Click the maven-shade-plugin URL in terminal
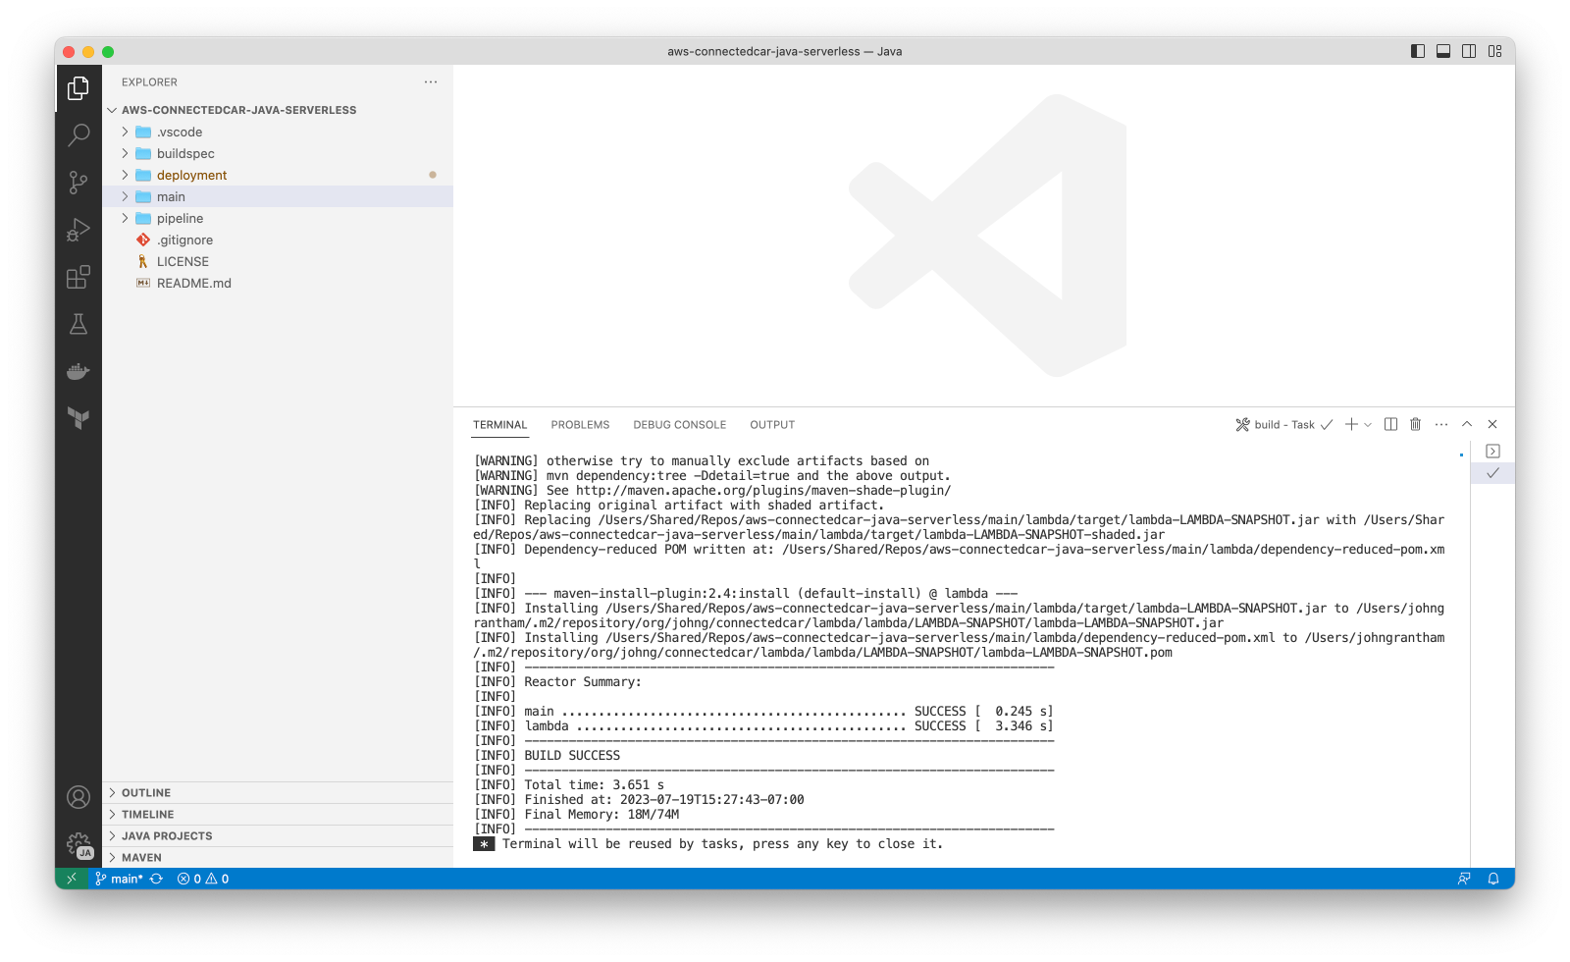 763,491
